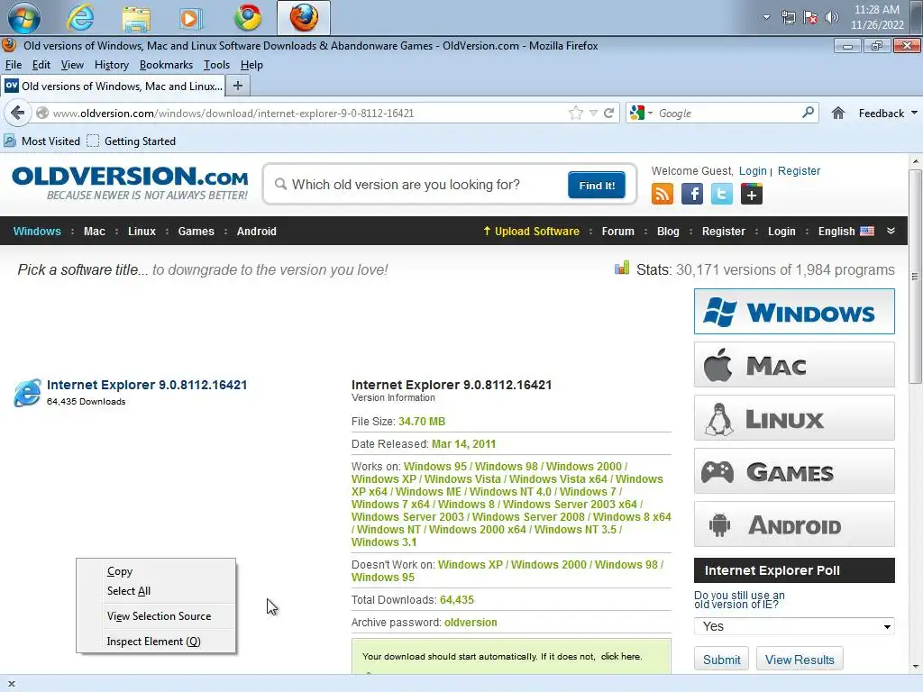The width and height of the screenshot is (923, 692).
Task: Open the RSS feed icon
Action: click(663, 194)
